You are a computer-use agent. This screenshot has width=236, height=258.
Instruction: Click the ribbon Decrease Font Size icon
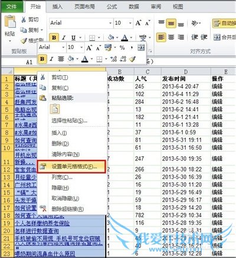coord(147,23)
